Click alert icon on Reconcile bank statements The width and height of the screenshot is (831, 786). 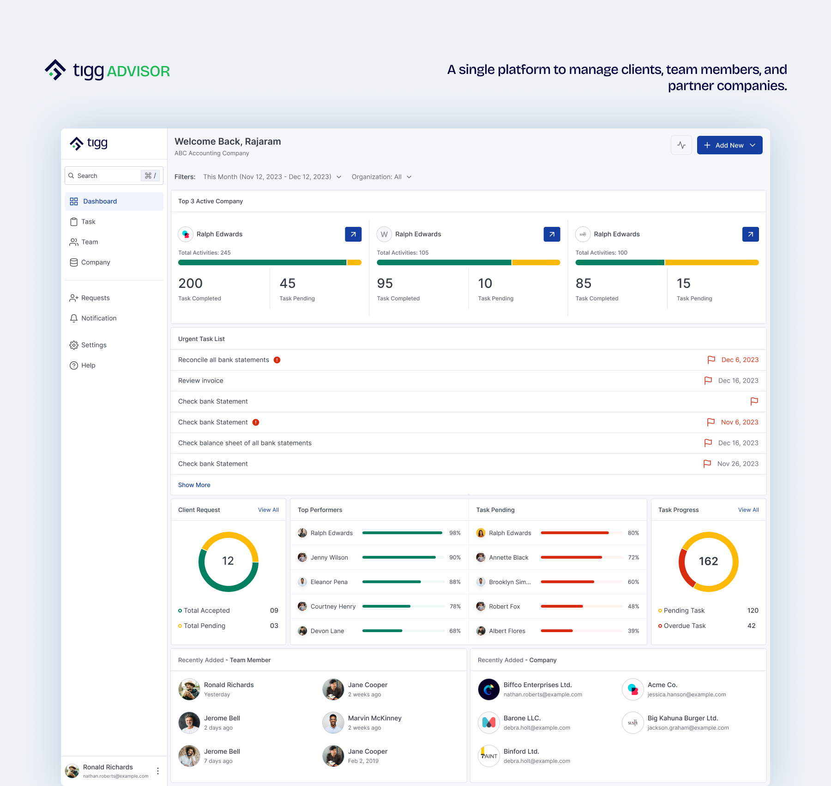click(x=277, y=360)
